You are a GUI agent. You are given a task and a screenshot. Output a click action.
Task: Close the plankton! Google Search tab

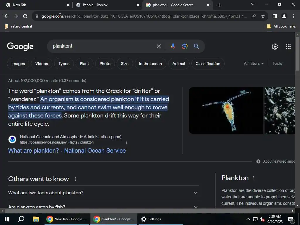point(208,5)
